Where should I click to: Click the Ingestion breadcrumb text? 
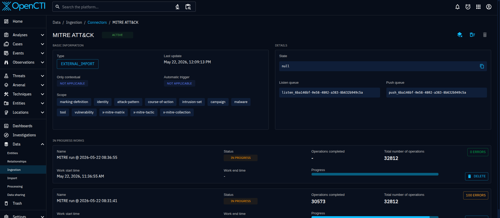(x=74, y=22)
